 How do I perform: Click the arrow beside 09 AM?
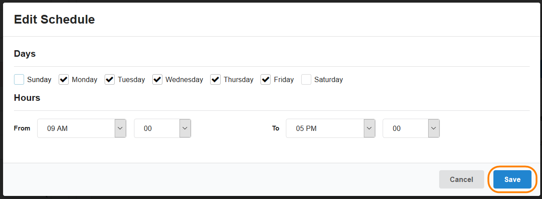[x=120, y=128]
